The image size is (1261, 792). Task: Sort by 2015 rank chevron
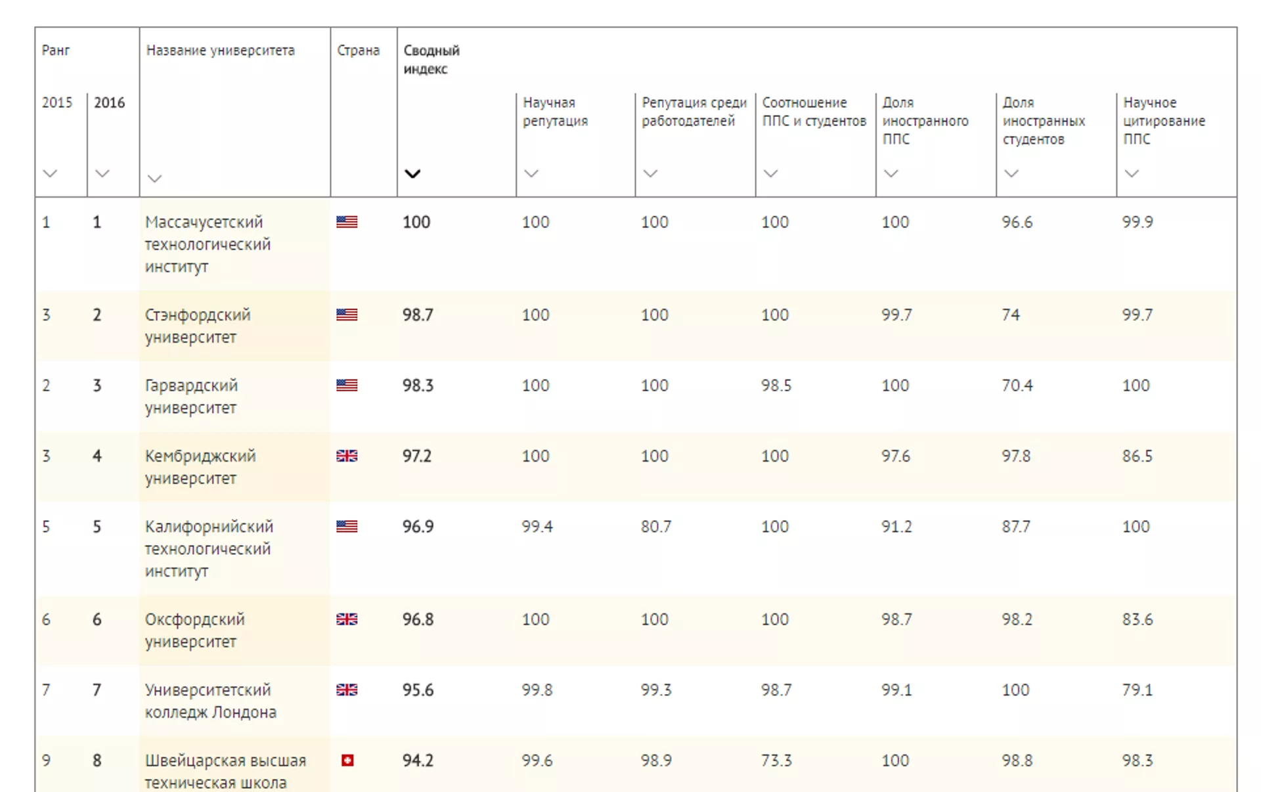[x=50, y=173]
